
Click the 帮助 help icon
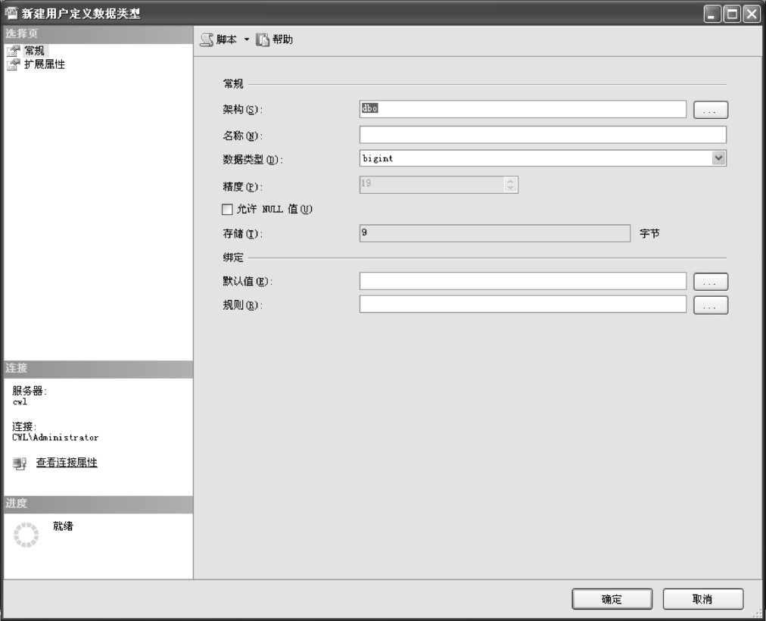click(x=263, y=39)
